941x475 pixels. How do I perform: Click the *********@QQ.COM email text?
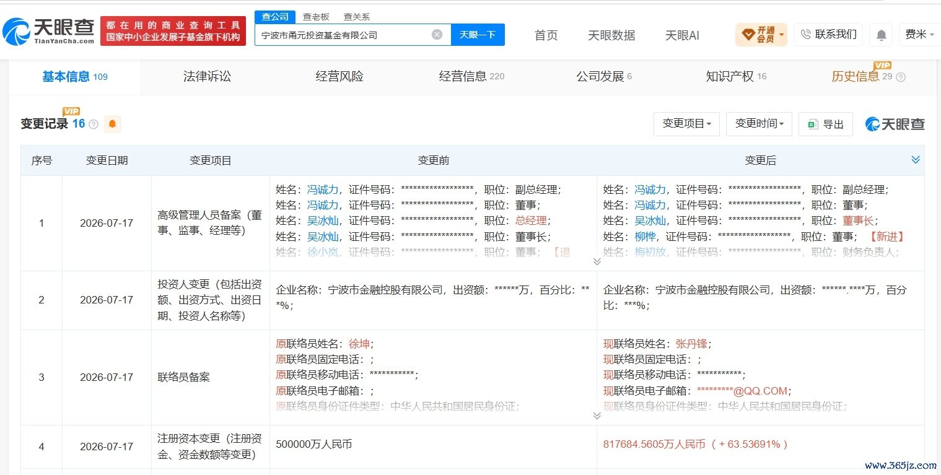743,391
